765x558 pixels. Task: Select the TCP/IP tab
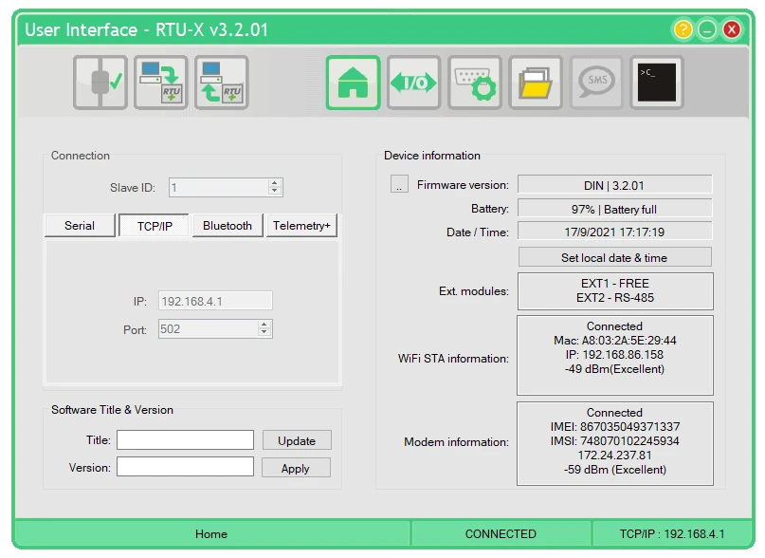pos(155,226)
